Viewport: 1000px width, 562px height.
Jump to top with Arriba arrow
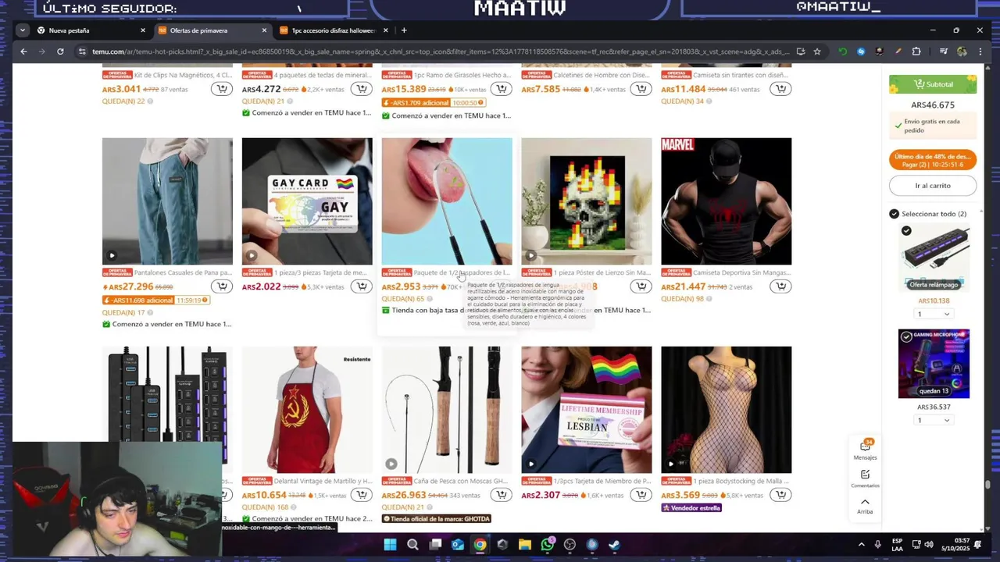(865, 506)
